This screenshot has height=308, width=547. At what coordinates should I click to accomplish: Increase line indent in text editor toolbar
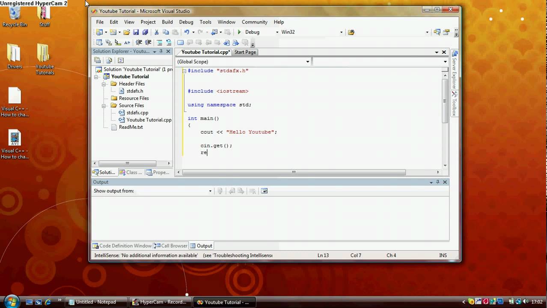(x=148, y=42)
